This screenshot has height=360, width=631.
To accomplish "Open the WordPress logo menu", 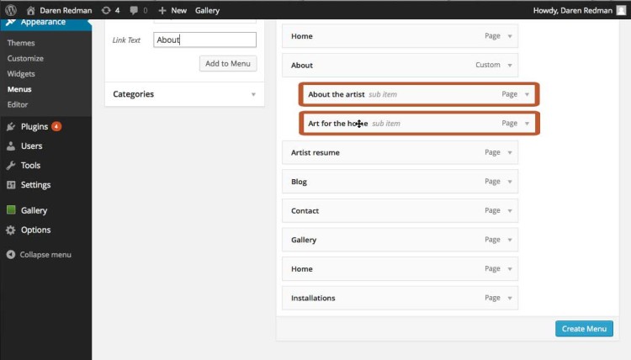I will pyautogui.click(x=11, y=10).
